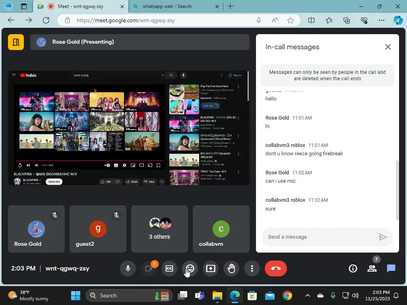Open meeting details info icon
The width and height of the screenshot is (407, 305).
(x=353, y=268)
